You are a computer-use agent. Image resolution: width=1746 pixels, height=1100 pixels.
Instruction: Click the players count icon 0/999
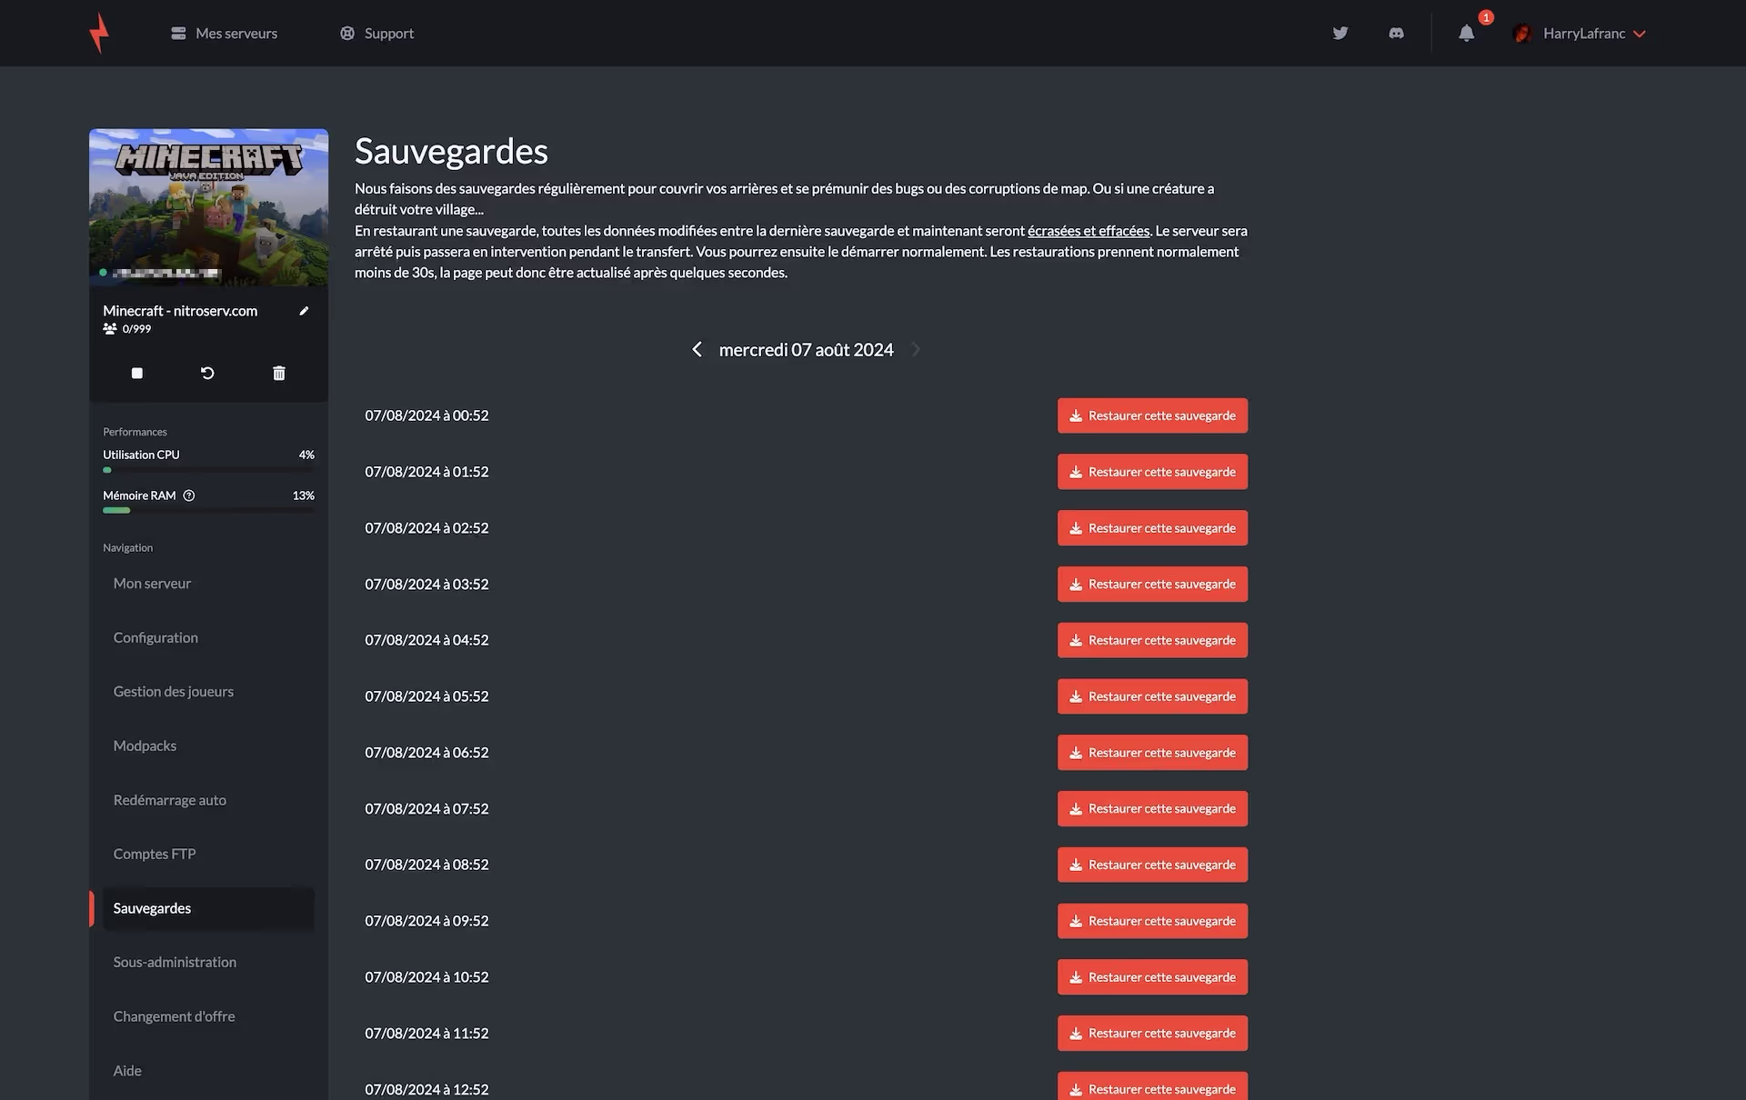pyautogui.click(x=110, y=329)
